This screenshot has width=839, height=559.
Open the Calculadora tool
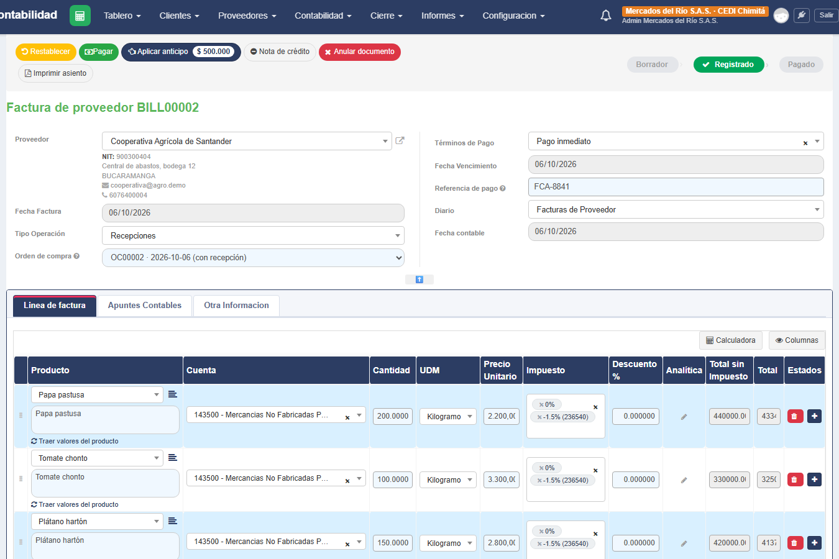pos(731,340)
